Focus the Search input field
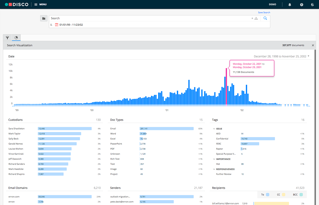 [149, 18]
